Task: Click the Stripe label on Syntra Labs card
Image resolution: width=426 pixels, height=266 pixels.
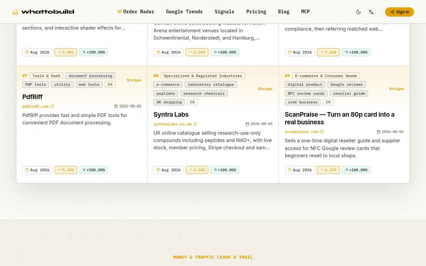Action: 265,89
